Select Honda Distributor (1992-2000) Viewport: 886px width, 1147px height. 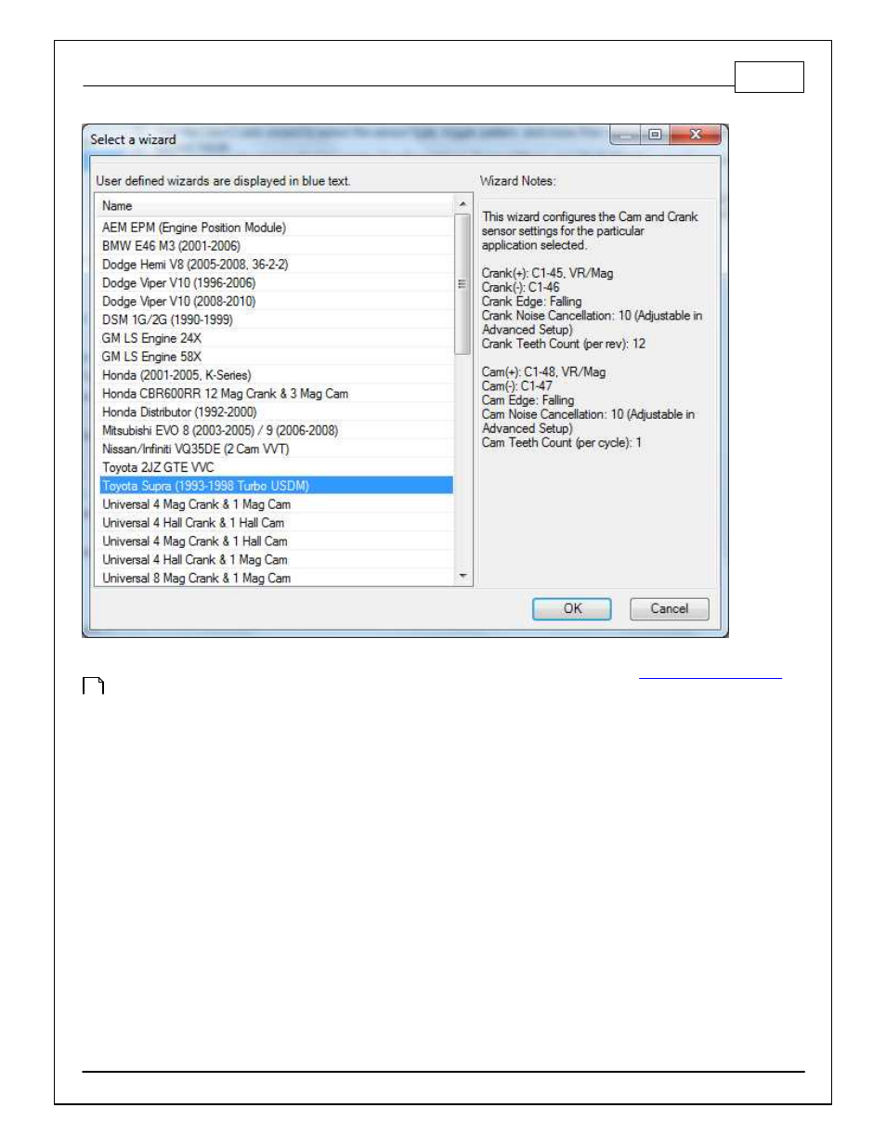275,412
